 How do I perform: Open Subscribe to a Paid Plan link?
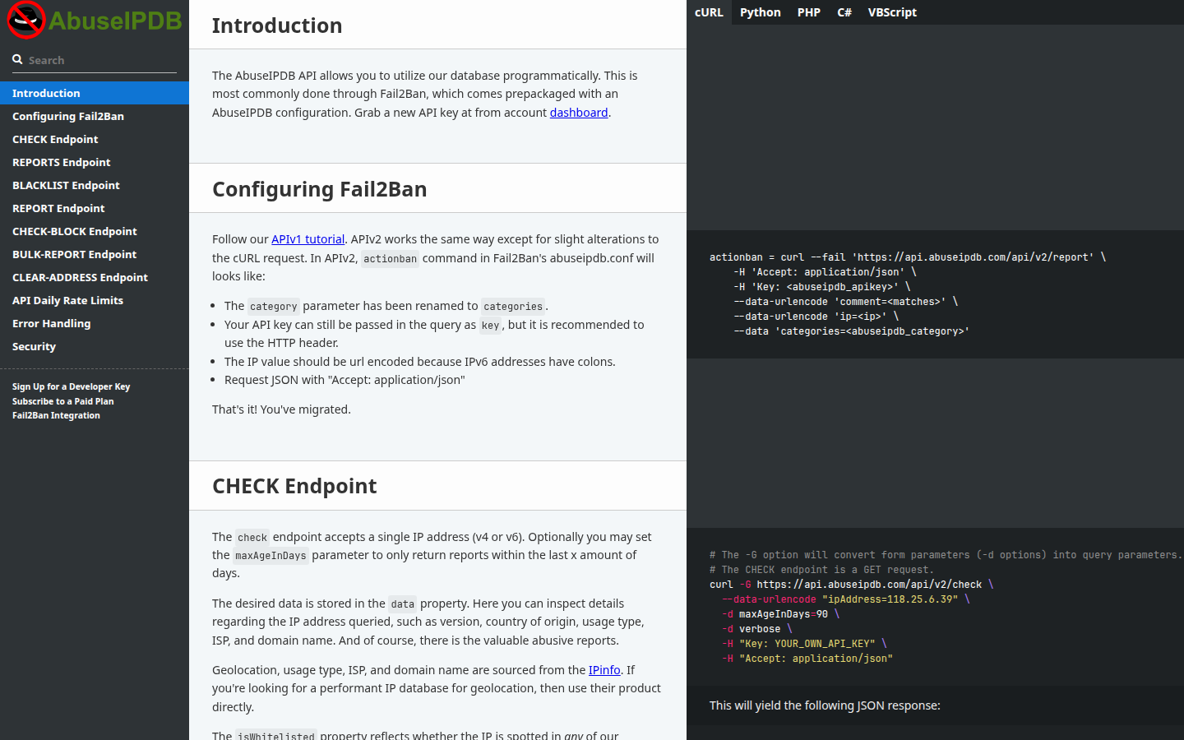63,401
